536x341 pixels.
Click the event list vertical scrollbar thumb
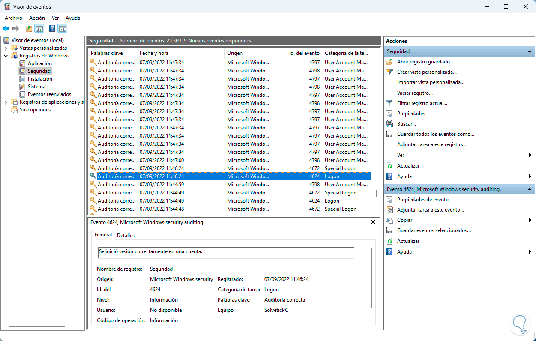point(376,194)
